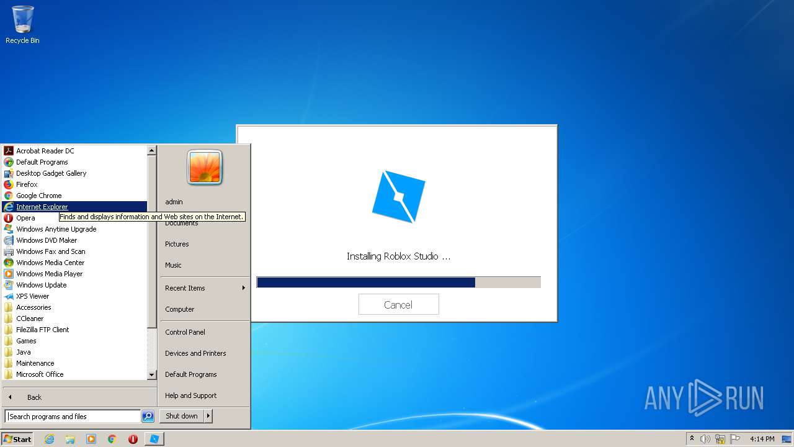
Task: Click the Google Chrome icon in Start menu
Action: pyautogui.click(x=9, y=196)
